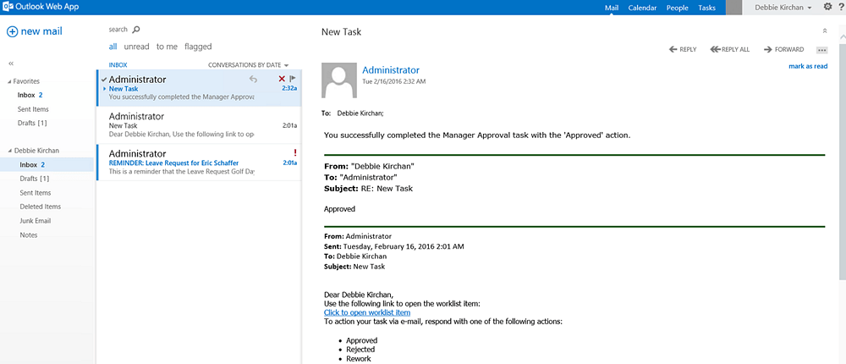Flag the selected New Task message
Viewport: 846px width, 364px height.
(x=293, y=79)
